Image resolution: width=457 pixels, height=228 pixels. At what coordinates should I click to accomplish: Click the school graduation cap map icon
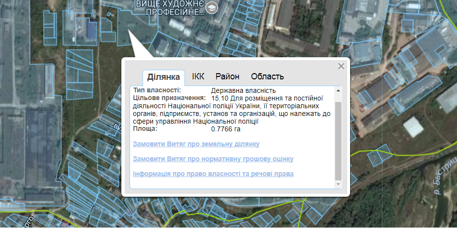tap(211, 8)
